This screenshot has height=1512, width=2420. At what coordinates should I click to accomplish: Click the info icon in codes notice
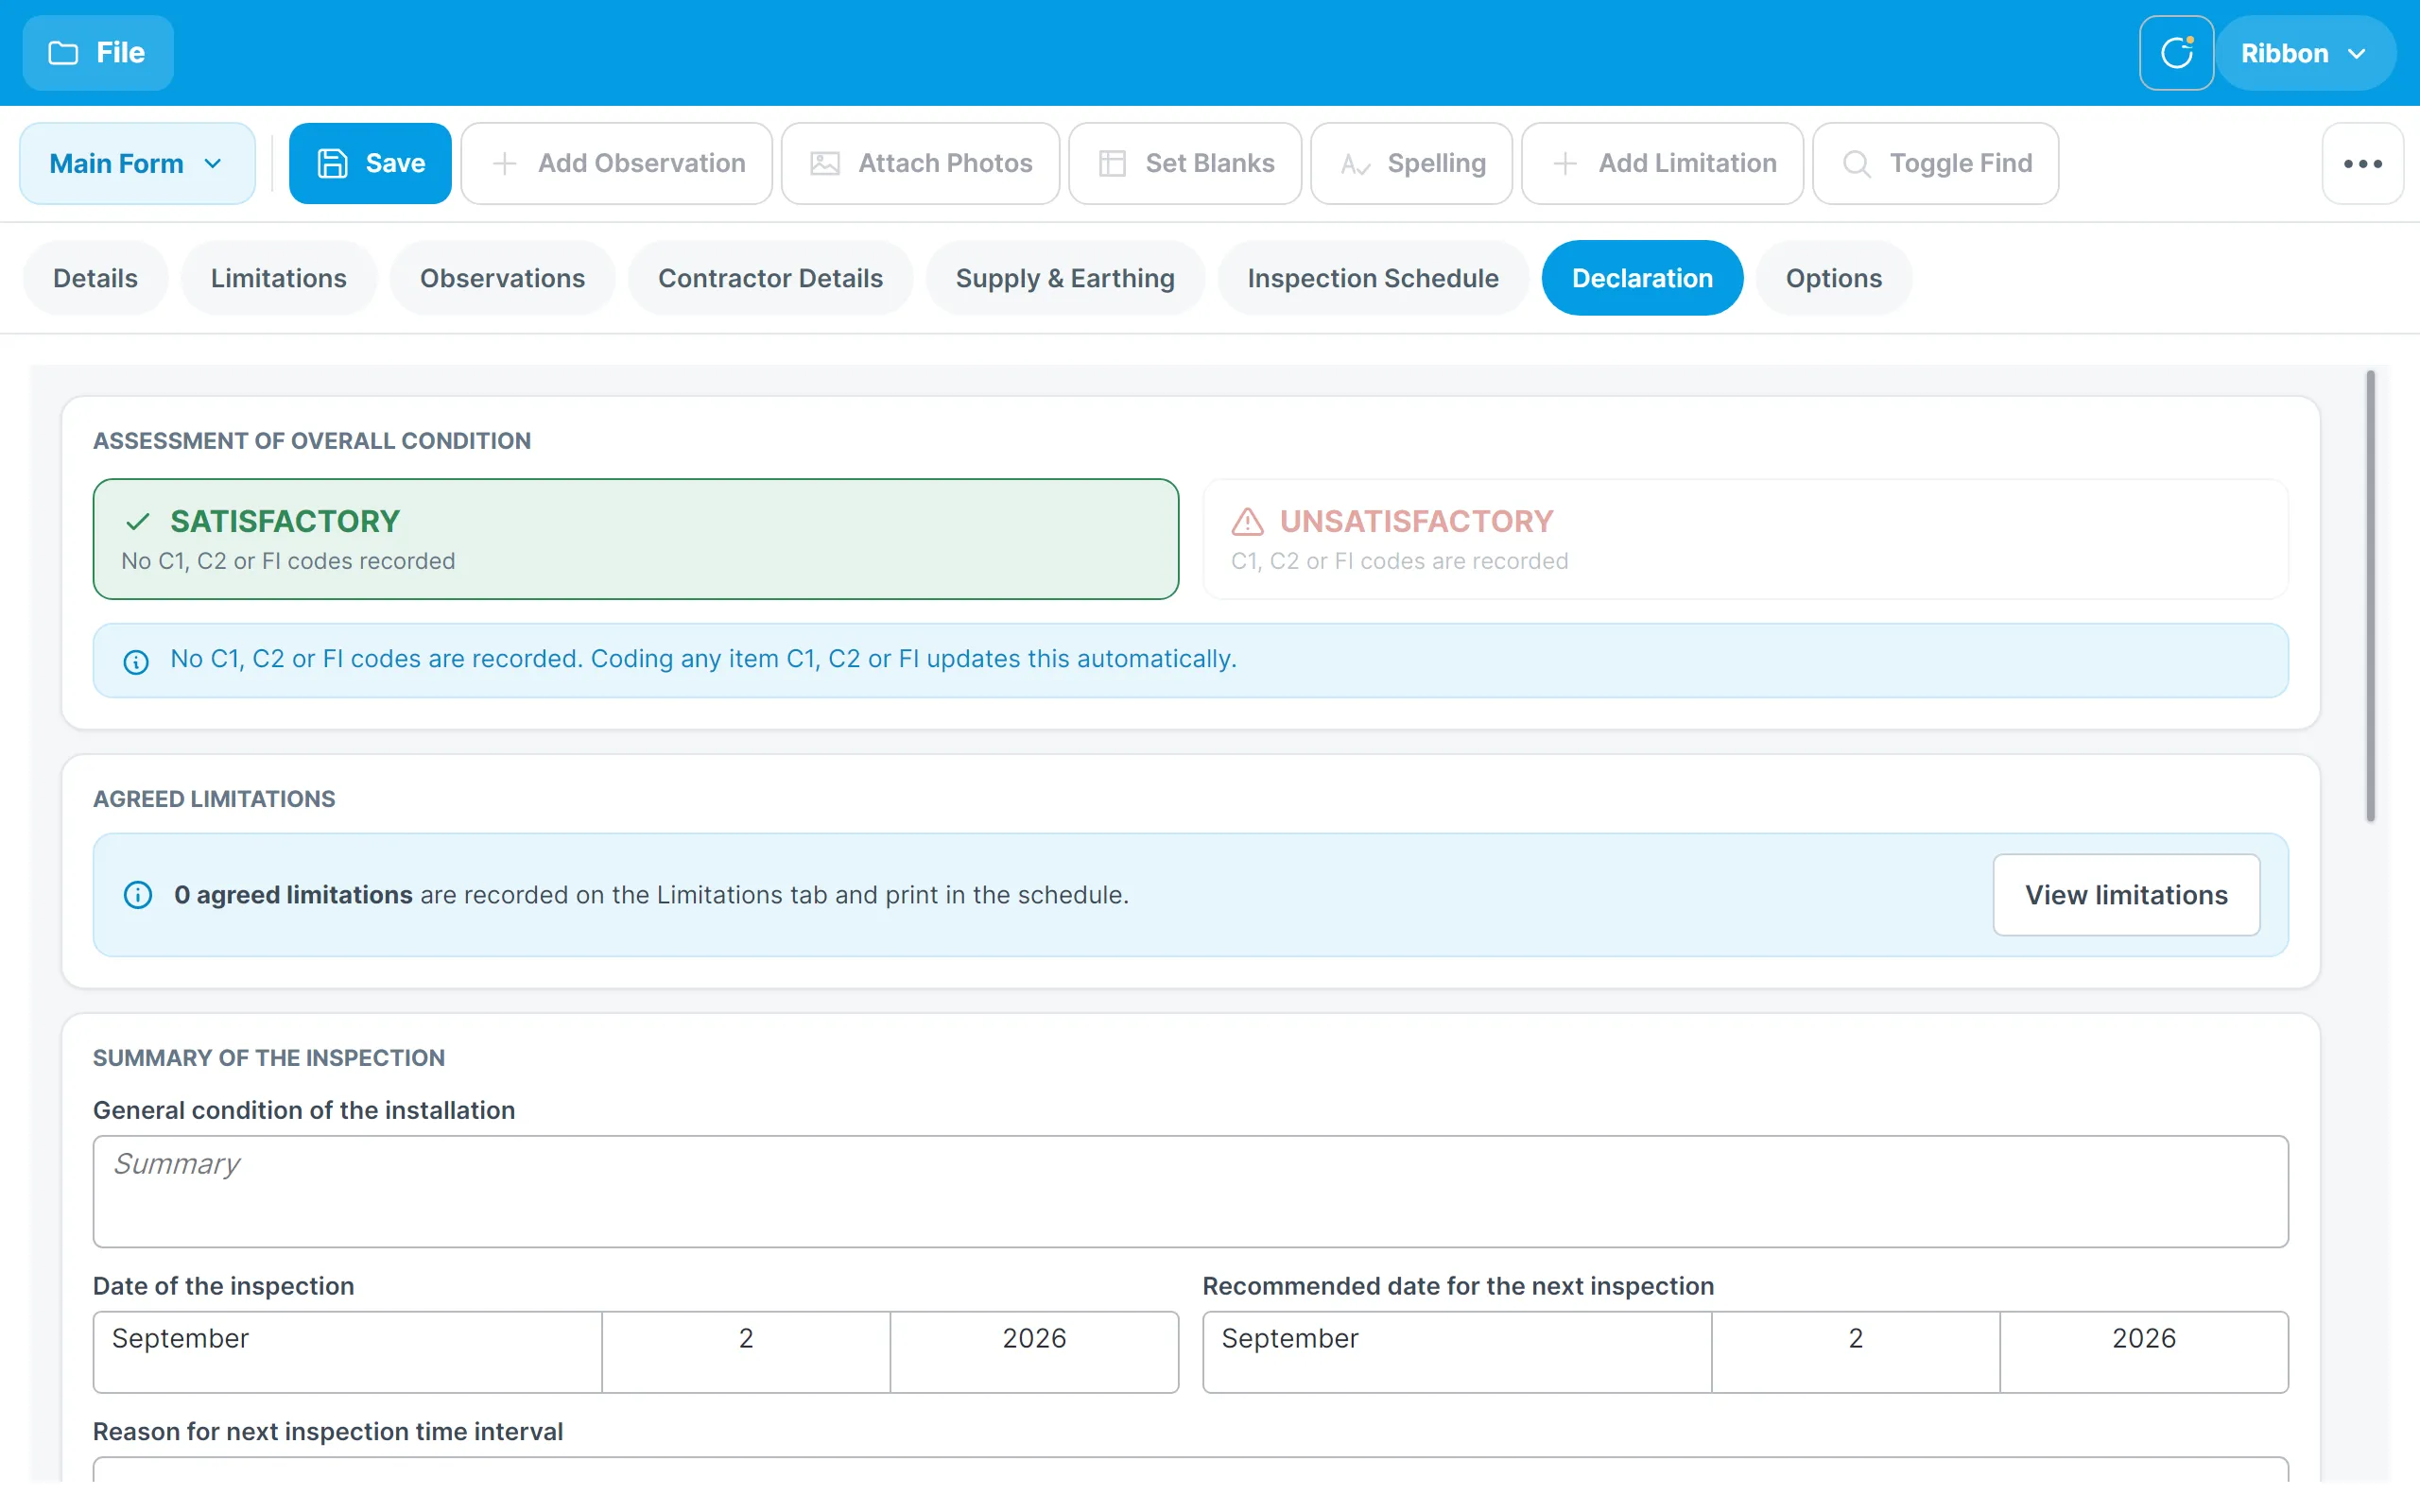pos(136,662)
